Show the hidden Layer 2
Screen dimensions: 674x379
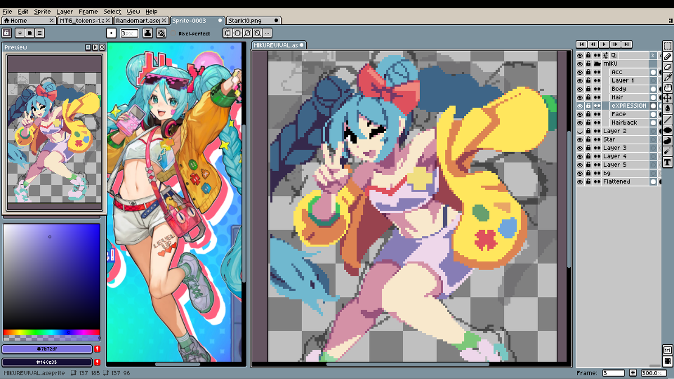[580, 131]
